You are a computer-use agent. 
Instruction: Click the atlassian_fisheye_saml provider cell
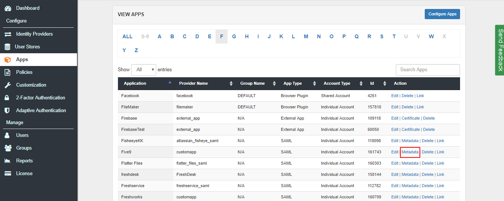point(198,141)
